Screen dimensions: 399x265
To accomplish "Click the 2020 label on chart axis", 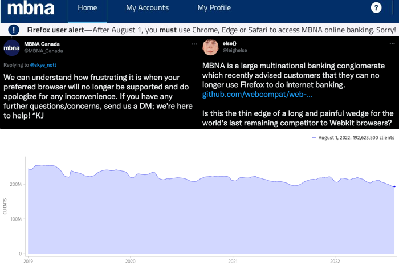I will coord(131,260).
